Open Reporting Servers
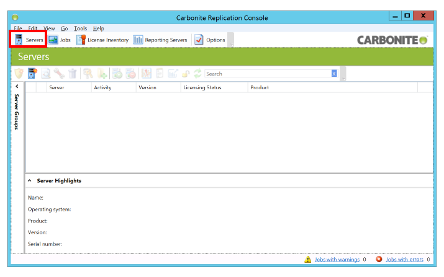Screen dimensions: 444x277 click(x=160, y=40)
